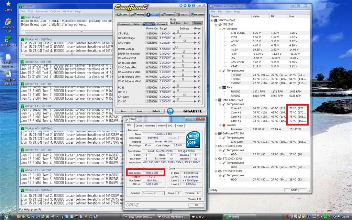The image size is (352, 220).
Task: Click Load button in EasyTune6
Action: (140, 111)
